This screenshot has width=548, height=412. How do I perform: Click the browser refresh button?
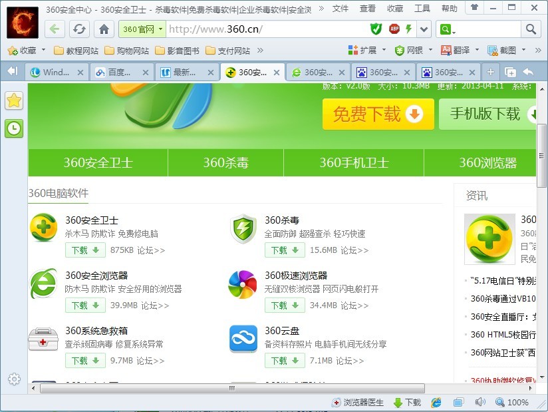(79, 29)
